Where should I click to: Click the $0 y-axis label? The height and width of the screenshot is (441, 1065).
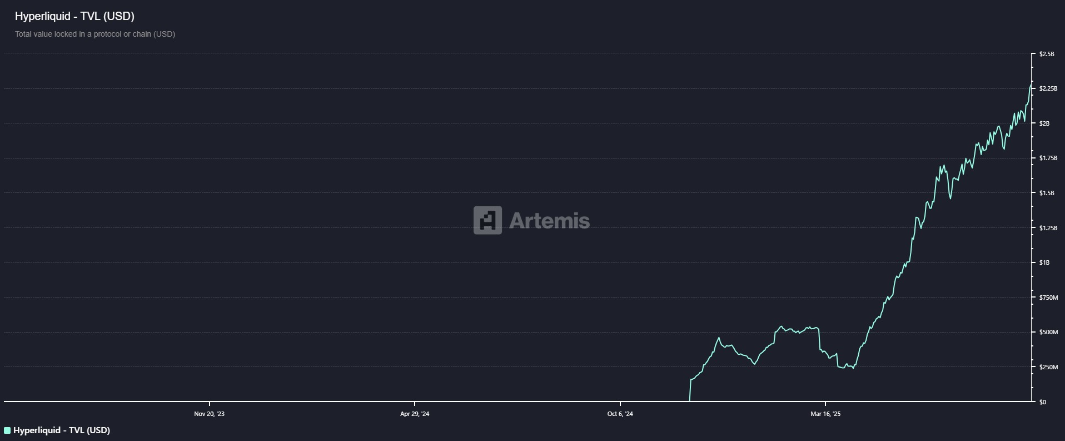[x=1043, y=402]
